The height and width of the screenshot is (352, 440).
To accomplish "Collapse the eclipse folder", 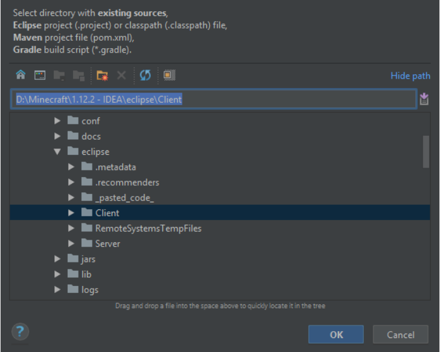I will [x=58, y=152].
